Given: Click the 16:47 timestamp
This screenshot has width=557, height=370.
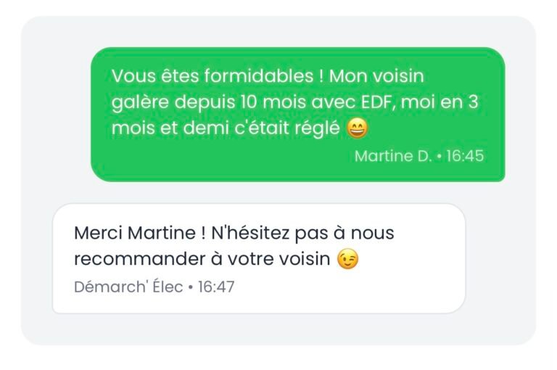Looking at the screenshot, I should click(216, 287).
